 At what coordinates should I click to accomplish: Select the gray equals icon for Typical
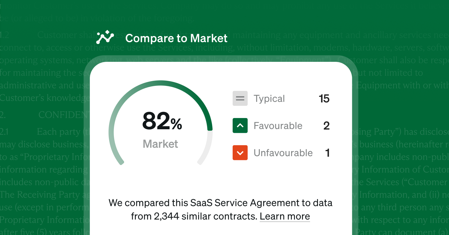[x=240, y=98]
